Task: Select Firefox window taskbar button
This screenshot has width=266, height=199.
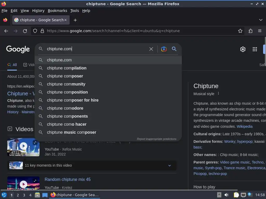Action: tap(75, 195)
